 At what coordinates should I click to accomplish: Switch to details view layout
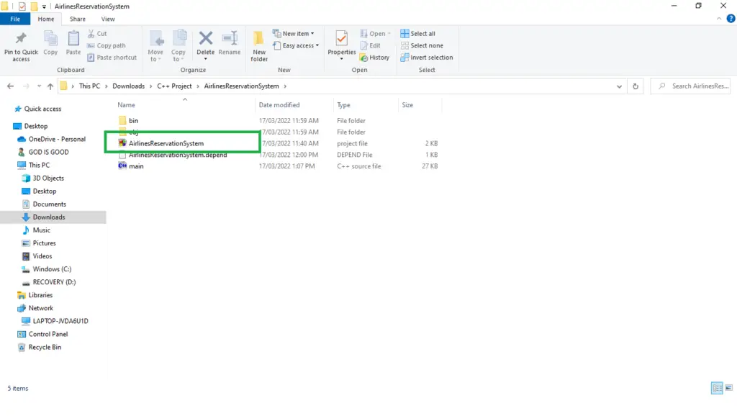(717, 389)
